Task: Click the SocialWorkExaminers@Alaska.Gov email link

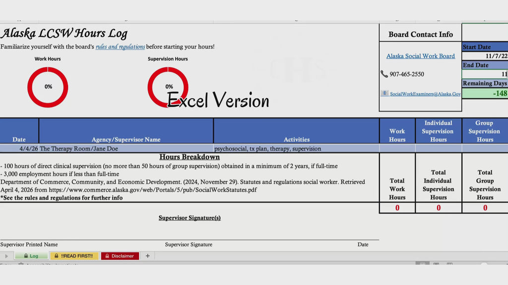Action: pos(425,94)
